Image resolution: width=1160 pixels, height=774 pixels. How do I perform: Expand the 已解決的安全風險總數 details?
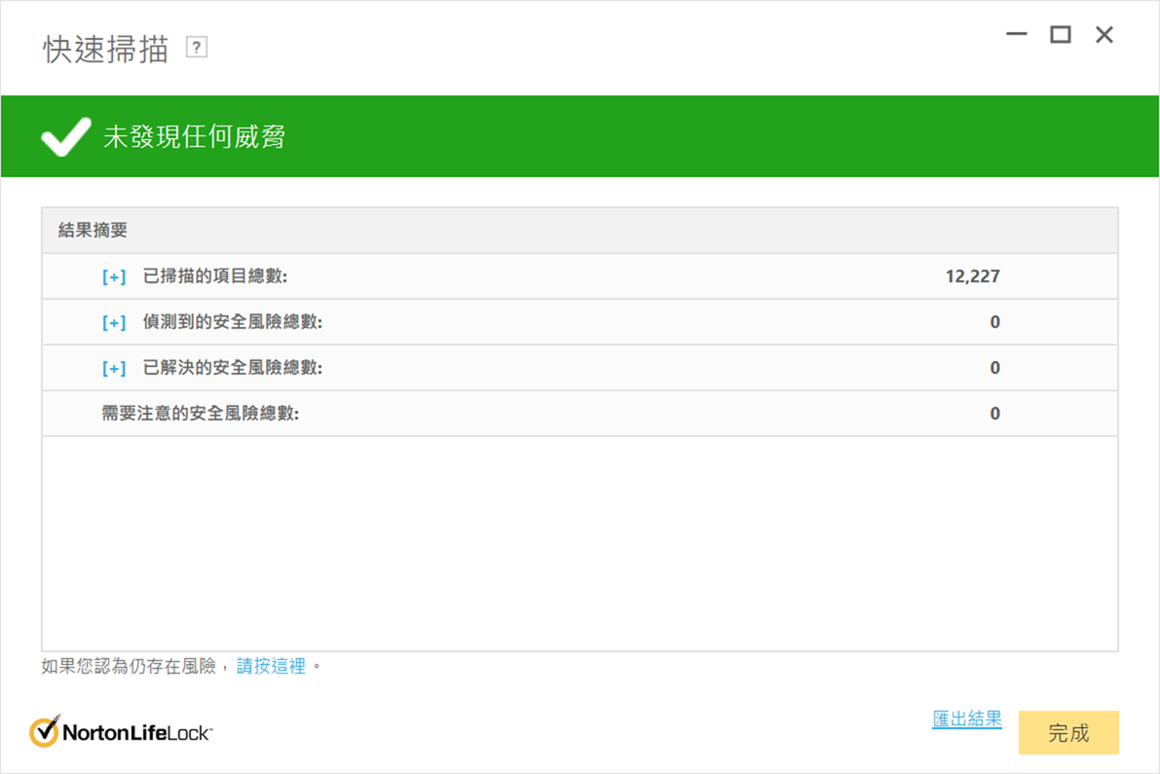tap(114, 368)
